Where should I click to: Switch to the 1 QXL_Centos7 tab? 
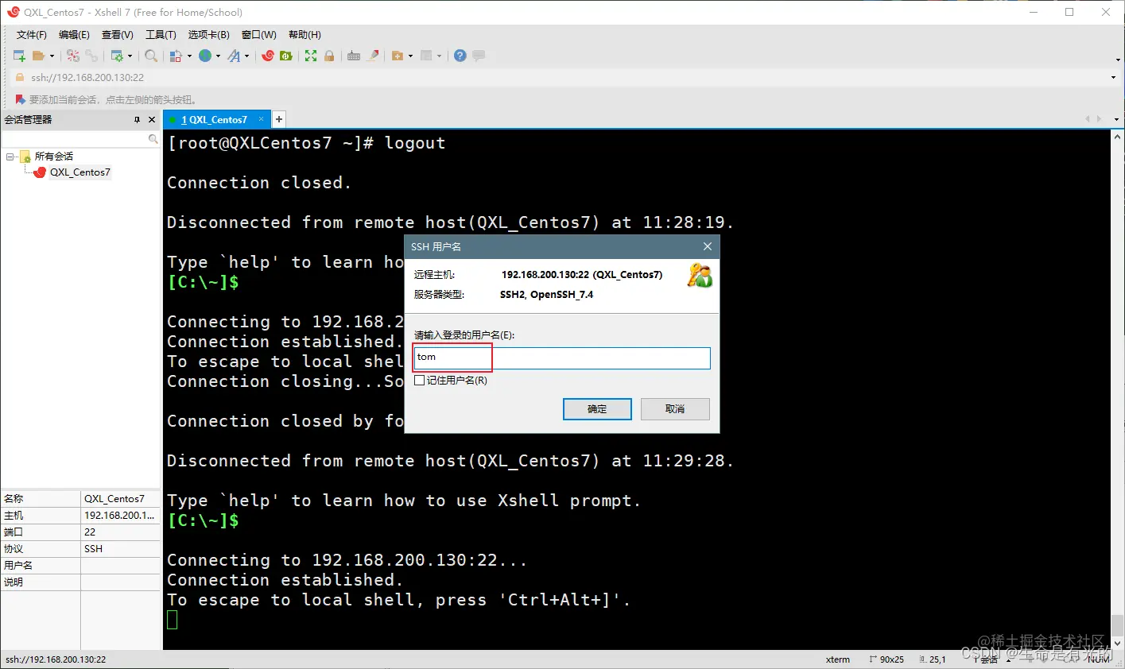click(x=214, y=120)
